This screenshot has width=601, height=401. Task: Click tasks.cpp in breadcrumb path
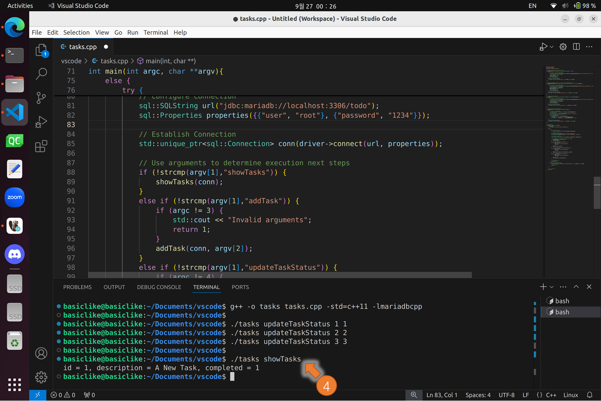pyautogui.click(x=114, y=61)
